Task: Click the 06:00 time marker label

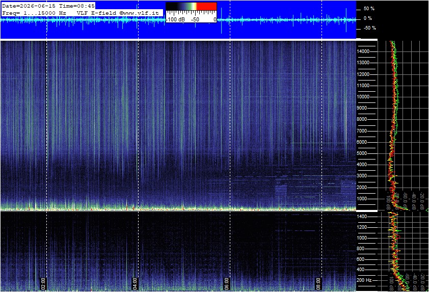Action: (226, 283)
